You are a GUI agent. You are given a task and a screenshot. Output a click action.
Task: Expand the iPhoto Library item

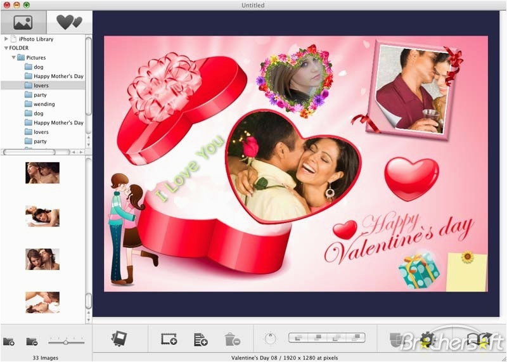[x=7, y=39]
